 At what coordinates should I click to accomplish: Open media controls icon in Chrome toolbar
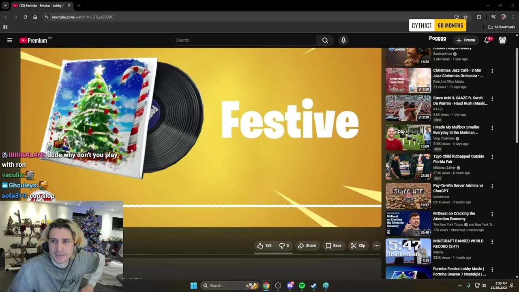click(x=493, y=17)
